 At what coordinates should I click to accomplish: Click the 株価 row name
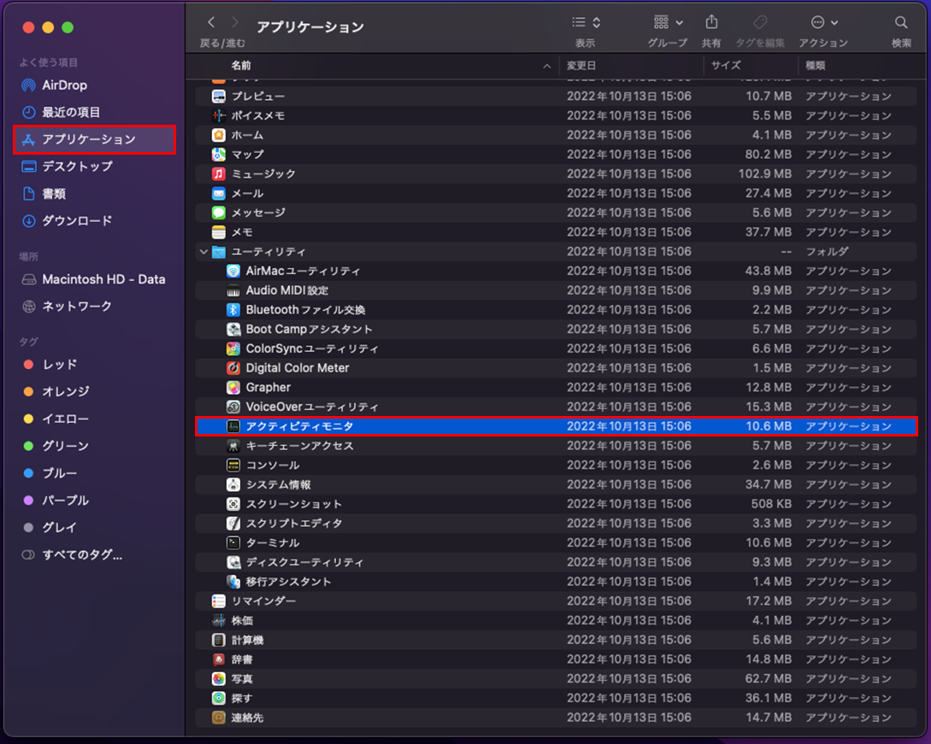(x=242, y=621)
